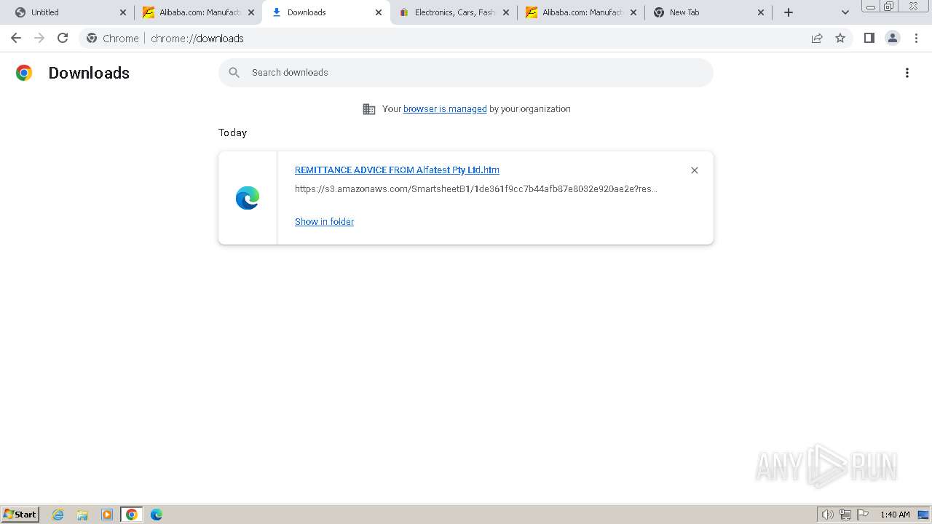This screenshot has width=932, height=524.
Task: Click the volume speaker tray icon
Action: click(x=827, y=515)
